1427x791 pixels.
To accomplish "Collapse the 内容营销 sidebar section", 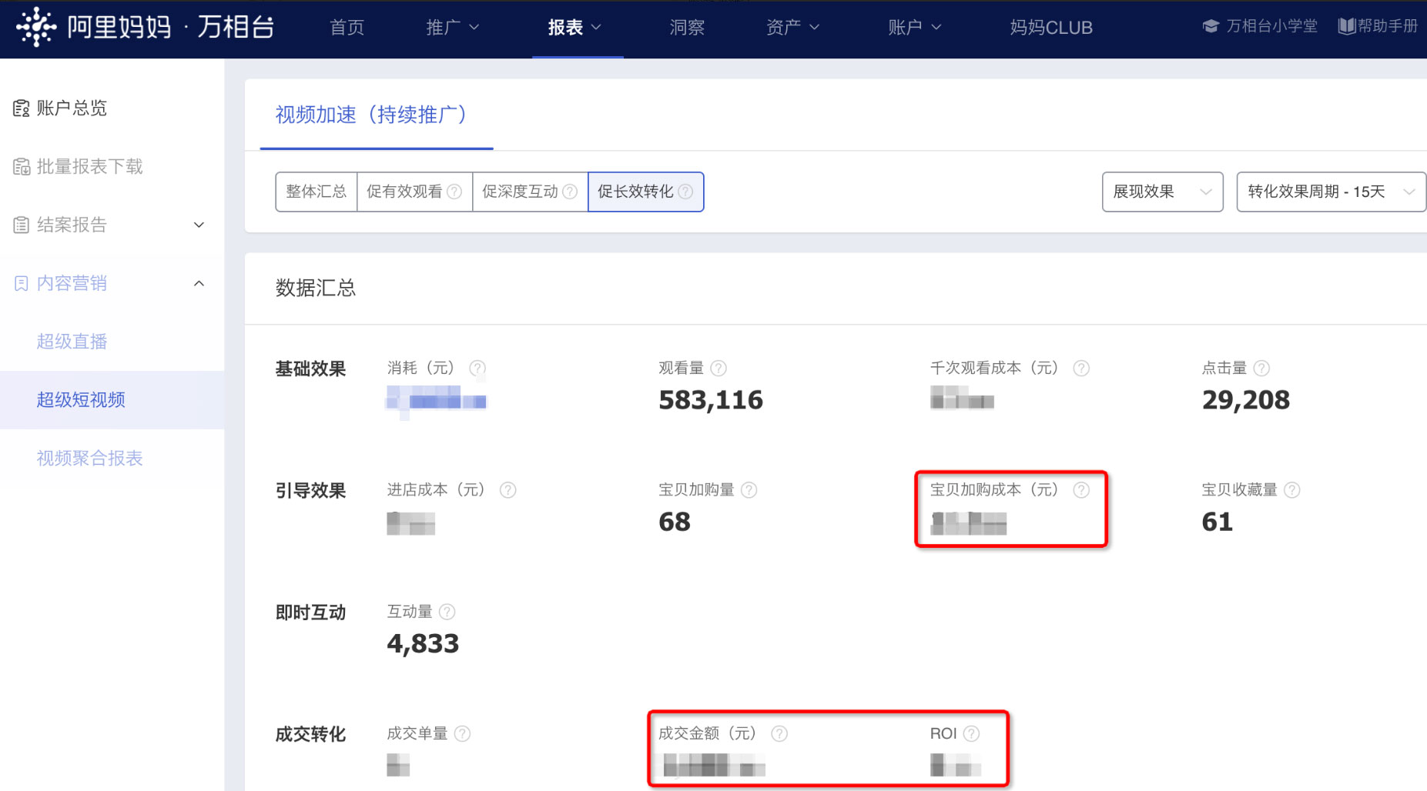I will (x=199, y=284).
